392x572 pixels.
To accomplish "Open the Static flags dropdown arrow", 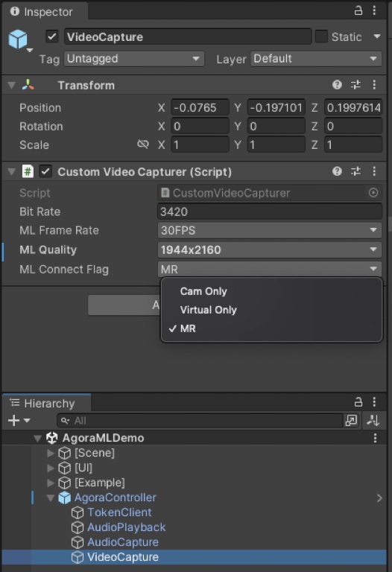I will tap(376, 36).
